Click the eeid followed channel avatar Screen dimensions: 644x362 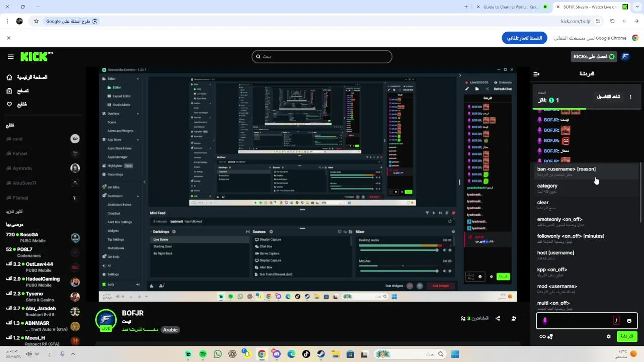tap(75, 139)
